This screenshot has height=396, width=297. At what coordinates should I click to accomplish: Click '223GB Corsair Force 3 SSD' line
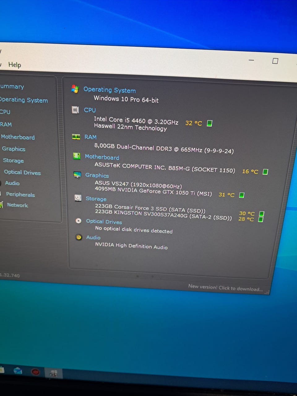150,208
